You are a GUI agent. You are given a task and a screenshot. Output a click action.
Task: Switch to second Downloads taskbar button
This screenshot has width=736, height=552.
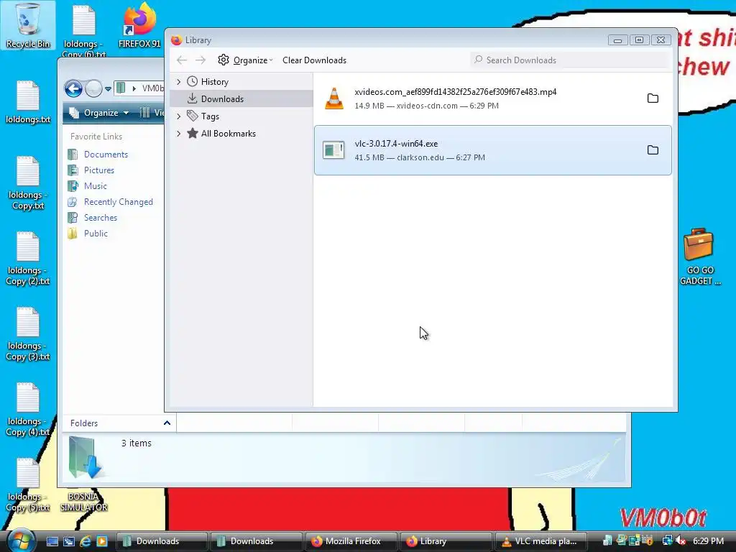[256, 541]
